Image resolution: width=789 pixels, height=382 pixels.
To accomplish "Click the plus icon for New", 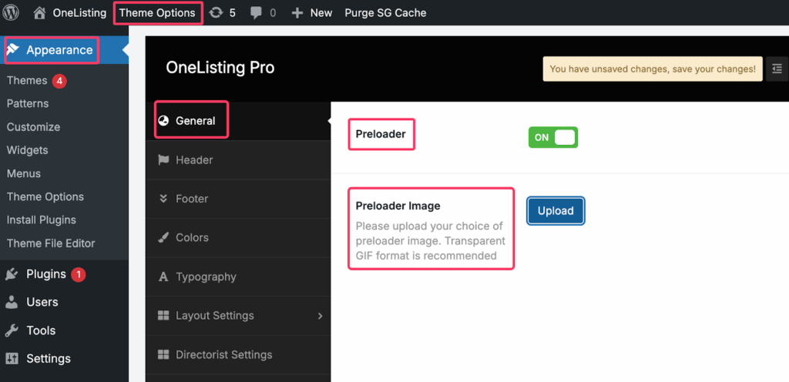I will tap(297, 12).
